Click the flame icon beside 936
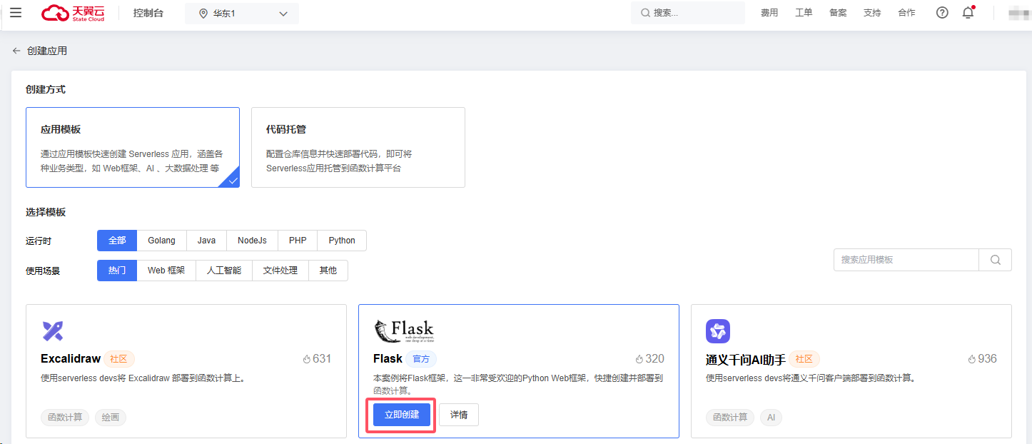 (x=972, y=359)
